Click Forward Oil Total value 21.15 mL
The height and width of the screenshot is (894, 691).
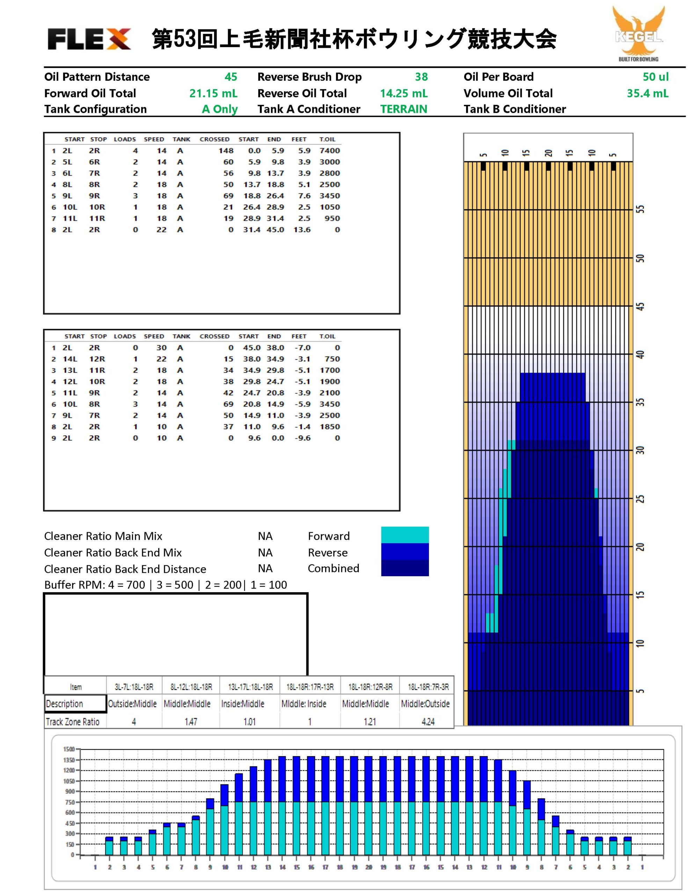click(213, 93)
